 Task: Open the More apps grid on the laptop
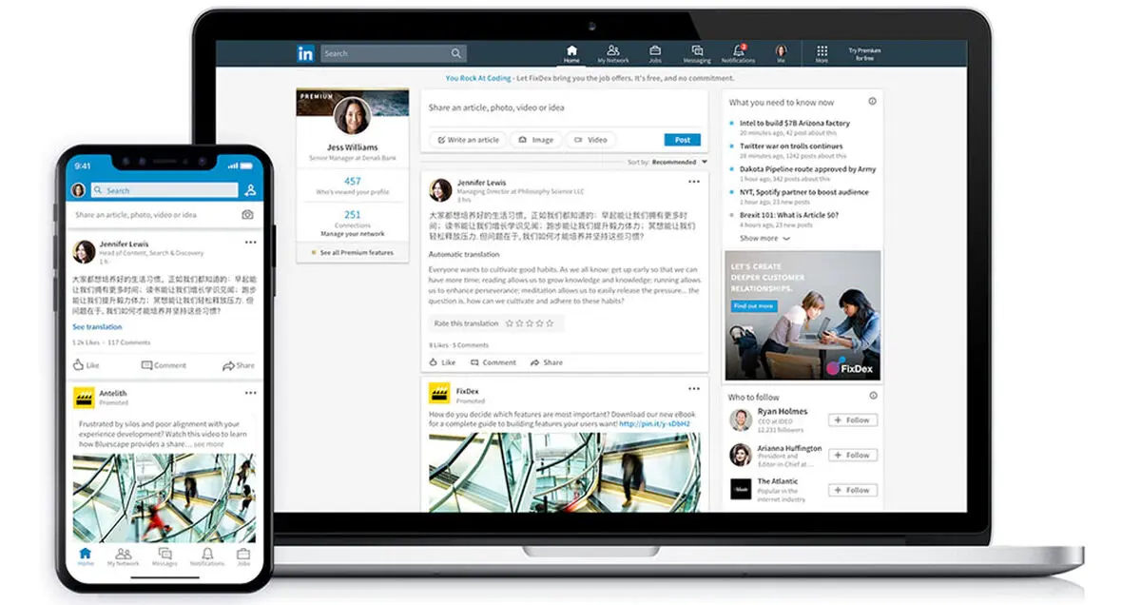822,53
